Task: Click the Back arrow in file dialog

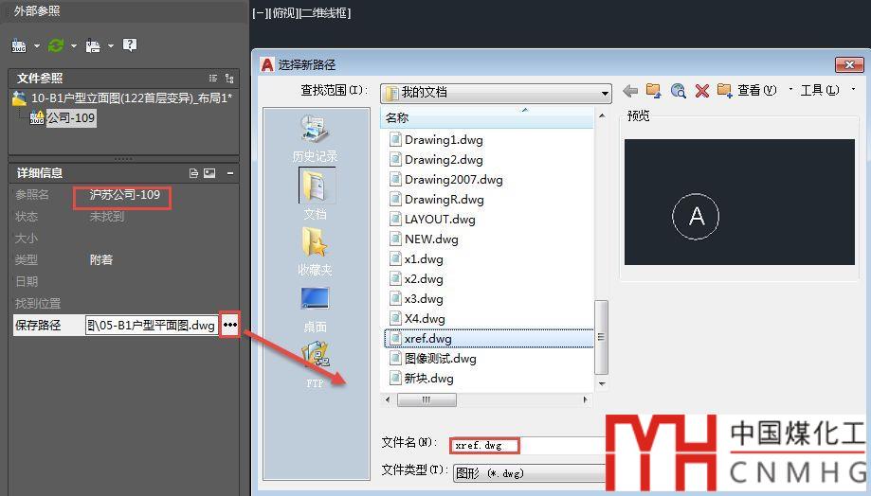Action: tap(630, 91)
